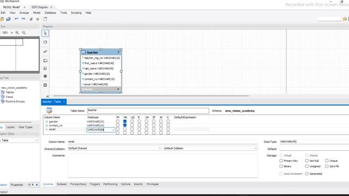Open the 100% zoom level dropdown
The image size is (349, 196).
[12, 33]
